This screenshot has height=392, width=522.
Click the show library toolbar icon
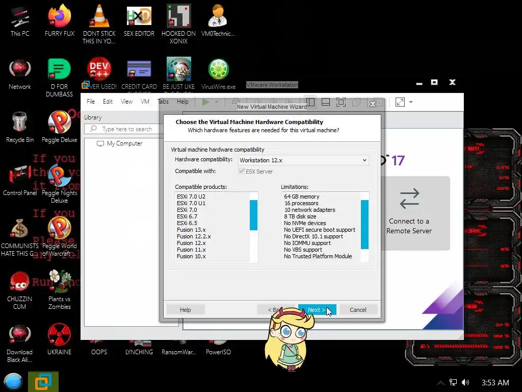[x=310, y=102]
